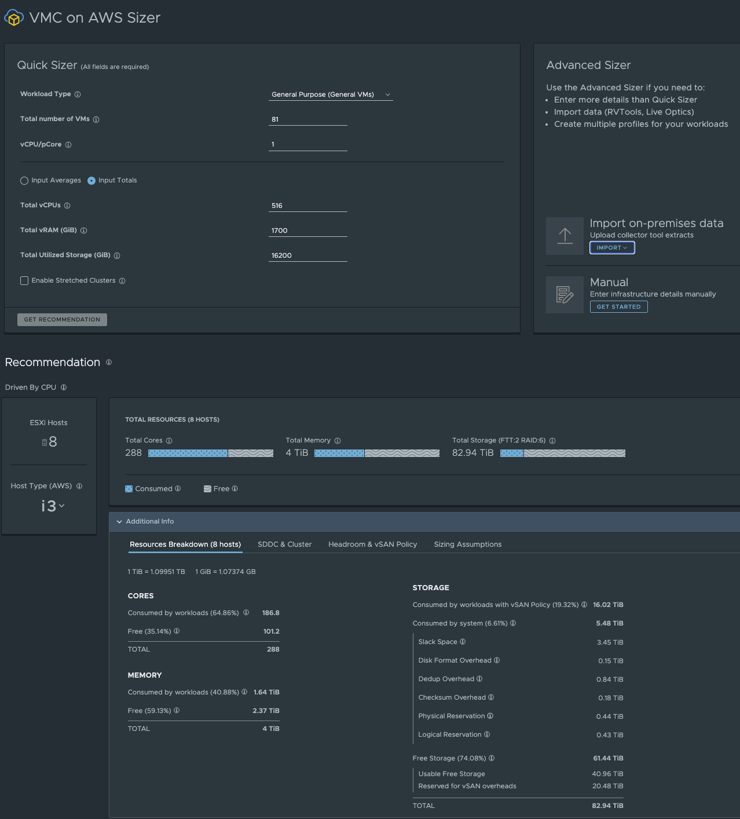Screen dimensions: 740x819
Task: Select Resources Breakdown (8 hosts) tab
Action: (185, 544)
